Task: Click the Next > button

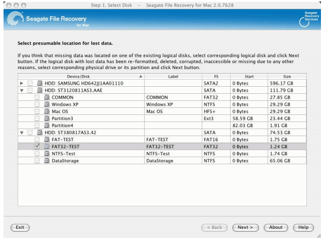Action: (x=245, y=227)
